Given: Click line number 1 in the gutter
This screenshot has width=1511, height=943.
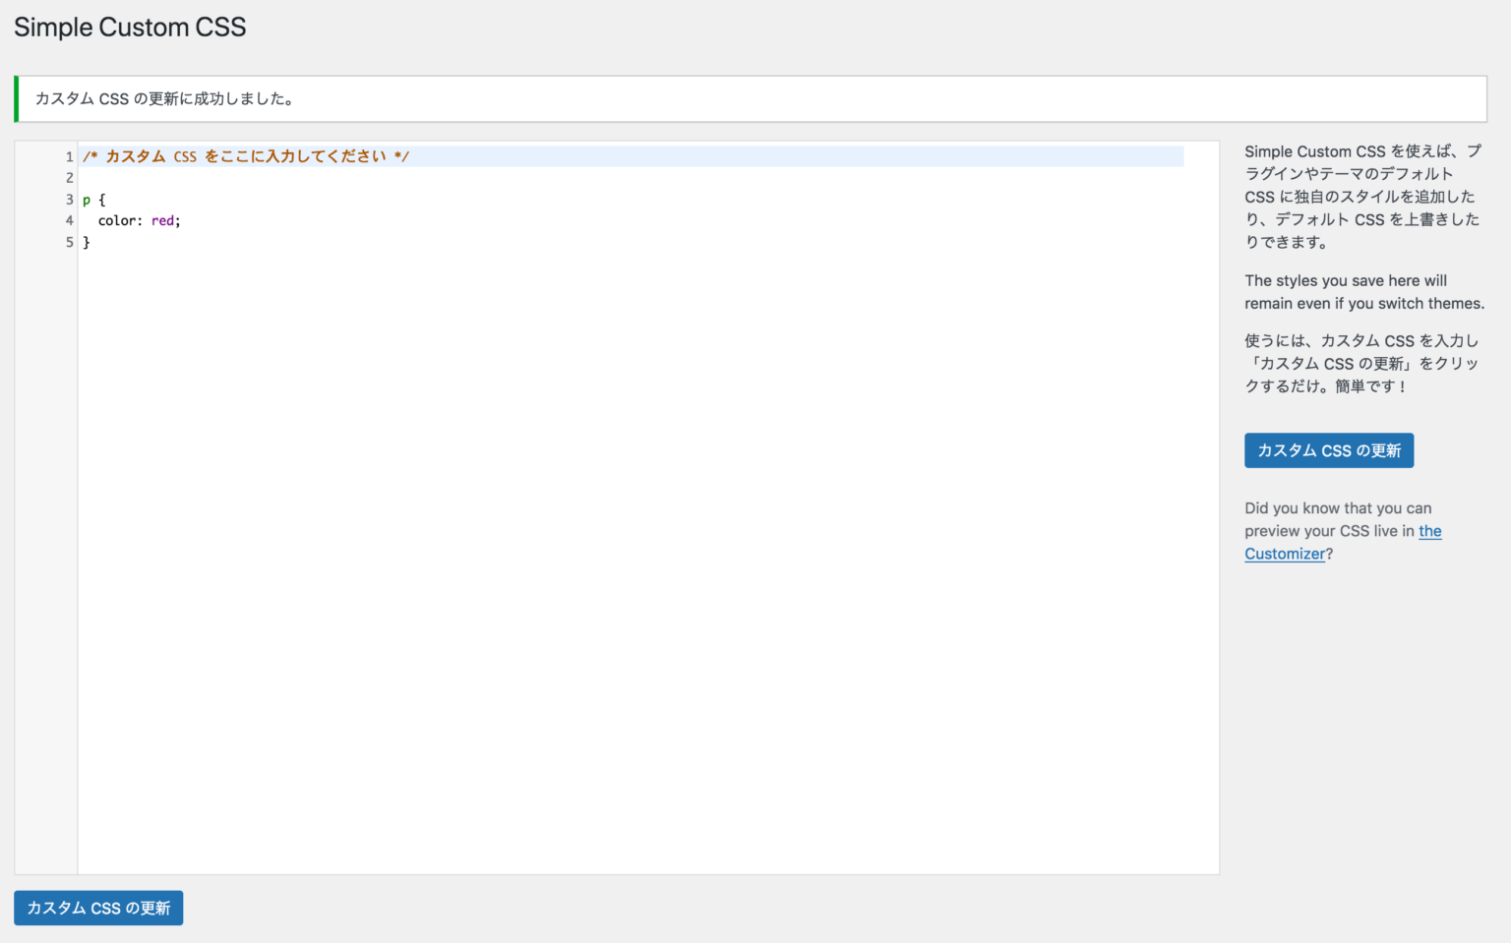Looking at the screenshot, I should point(68,155).
